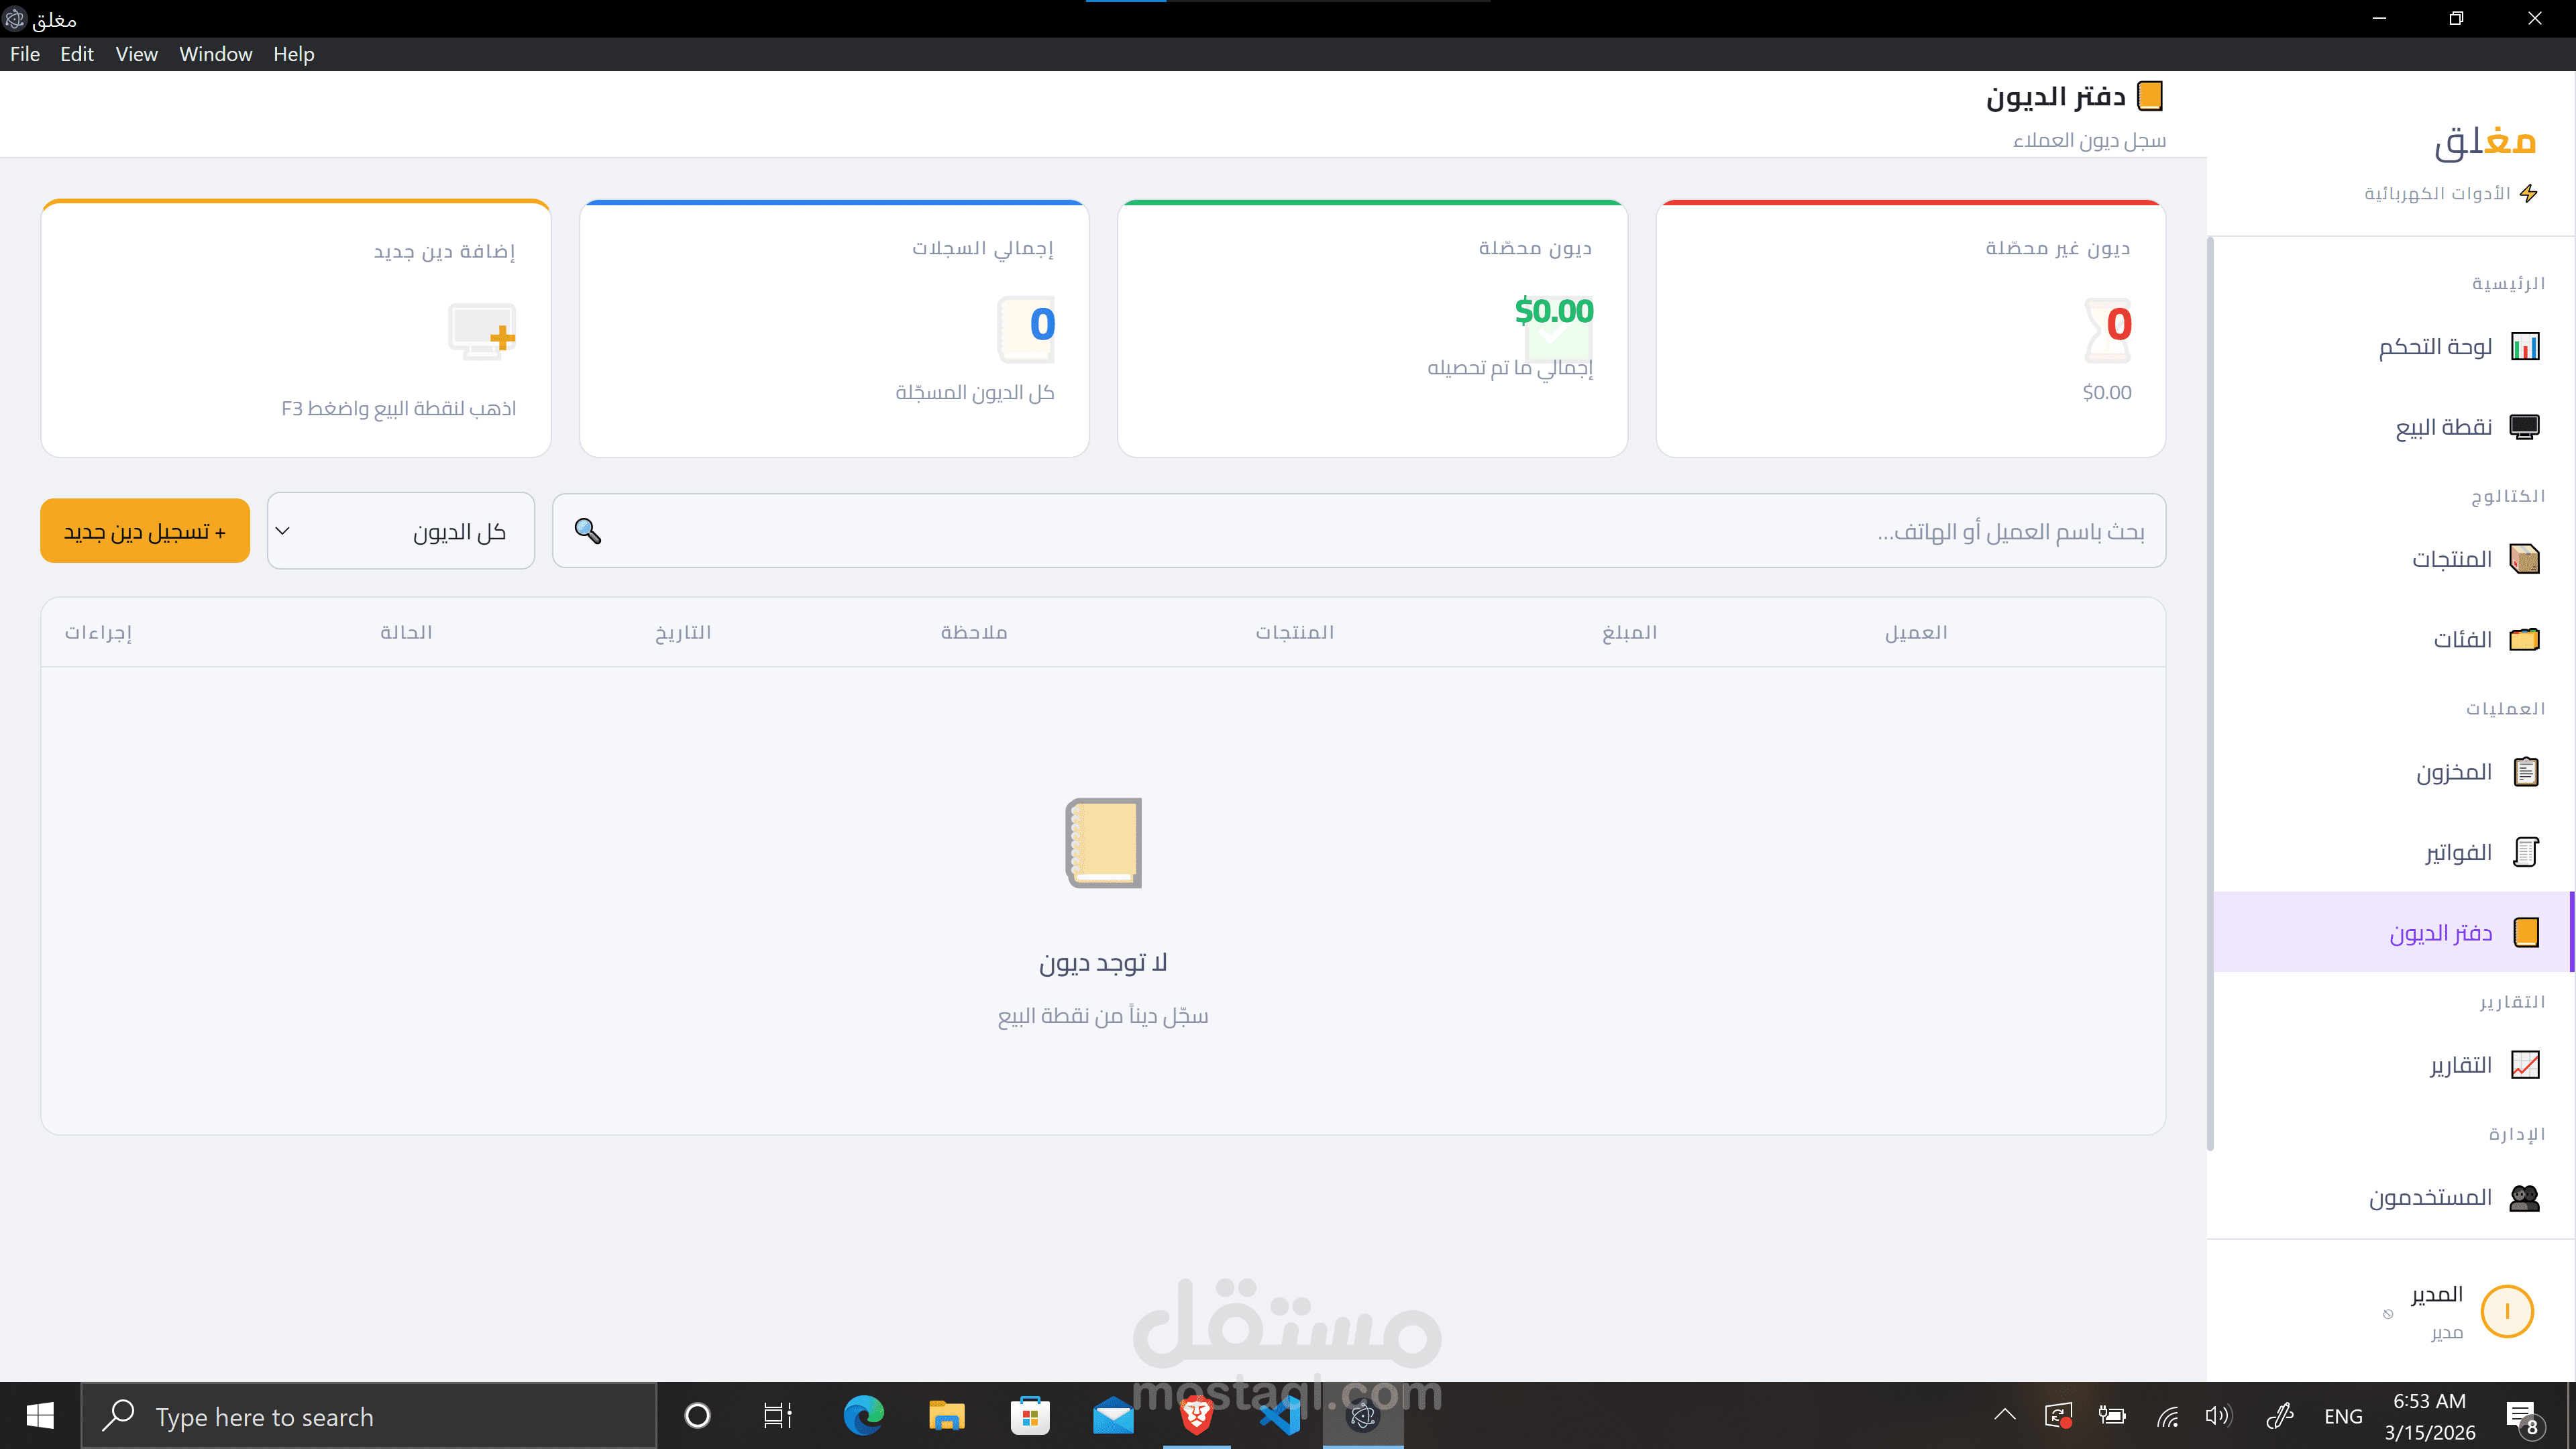Open نقطة البيع point-of-sale icon
The height and width of the screenshot is (1449, 2576).
click(2524, 427)
